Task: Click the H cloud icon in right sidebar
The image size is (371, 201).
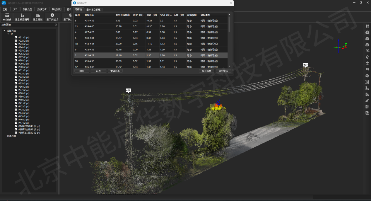Action: pos(367,38)
